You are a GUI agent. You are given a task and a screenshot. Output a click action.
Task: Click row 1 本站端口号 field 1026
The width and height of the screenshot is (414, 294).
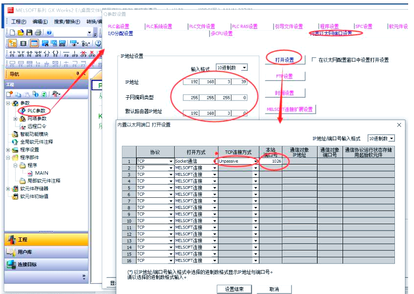point(271,161)
